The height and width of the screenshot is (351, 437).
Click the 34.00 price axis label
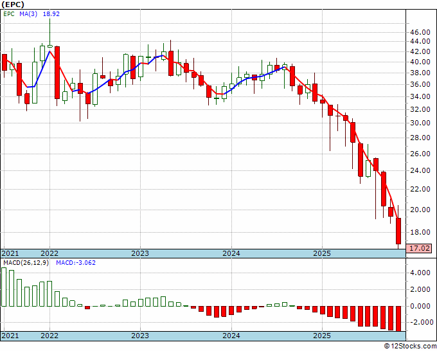click(x=420, y=96)
